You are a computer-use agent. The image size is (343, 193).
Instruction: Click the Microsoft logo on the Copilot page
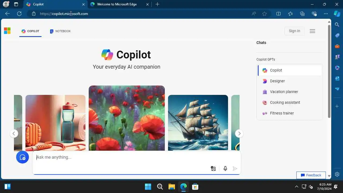[7, 31]
